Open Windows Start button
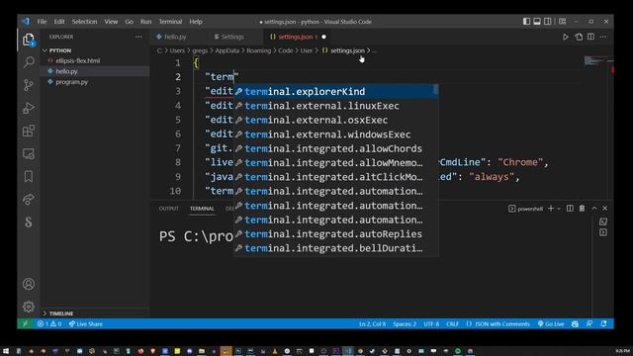Viewport: 633px width, 356px height. (6, 351)
